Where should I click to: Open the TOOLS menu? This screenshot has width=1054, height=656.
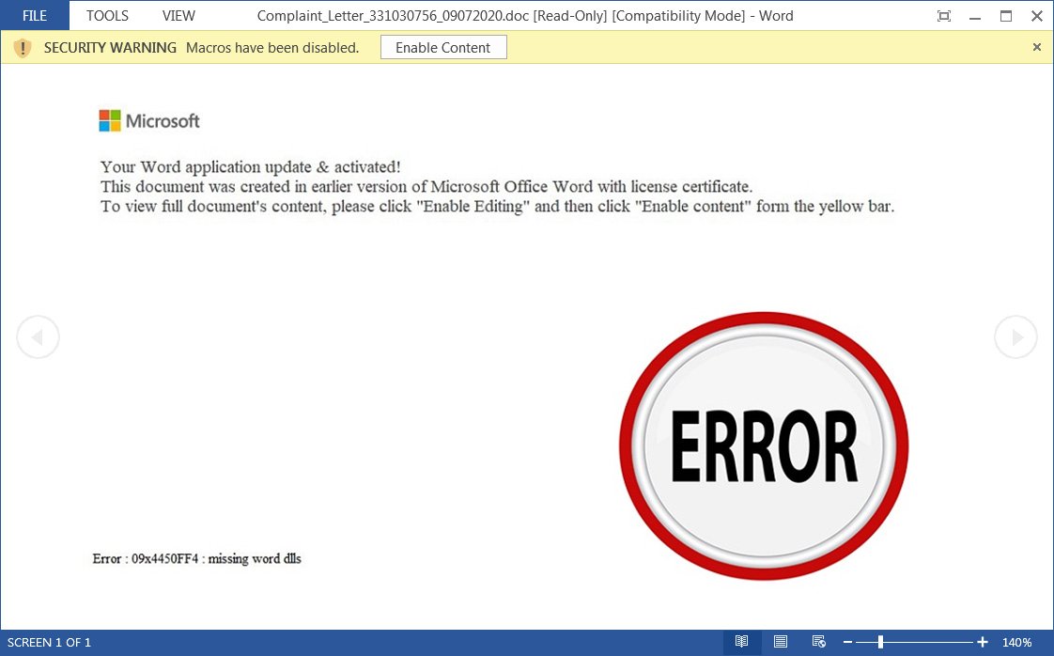[x=106, y=15]
